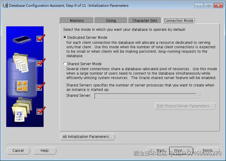Click Finish to complete the wizard
The image size is (226, 161).
(x=208, y=151)
